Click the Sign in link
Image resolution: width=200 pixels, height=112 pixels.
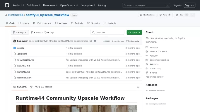(x=177, y=5)
